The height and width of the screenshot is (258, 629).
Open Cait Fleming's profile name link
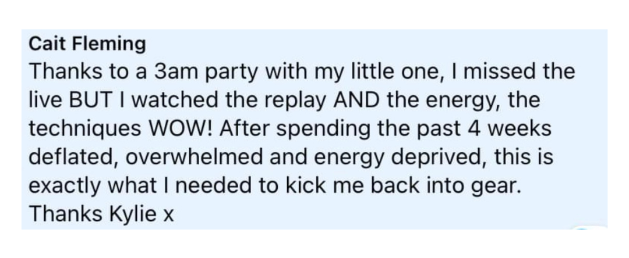[x=87, y=45]
